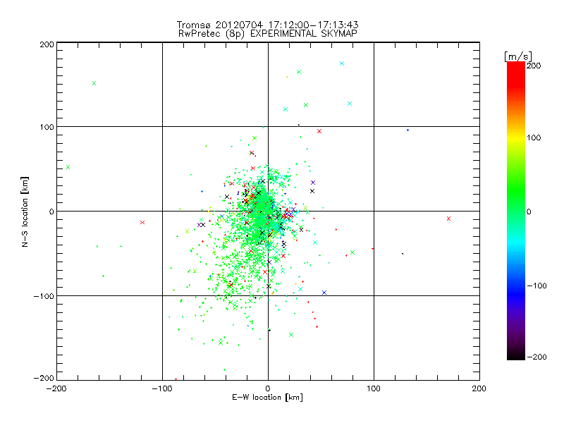The image size is (564, 423).
Task: Select the cyan X marker at top near 70 km east
Action: [x=342, y=63]
